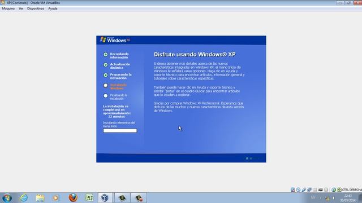
Task: Click the CTRL DERECHA host key label
Action: tap(352, 189)
